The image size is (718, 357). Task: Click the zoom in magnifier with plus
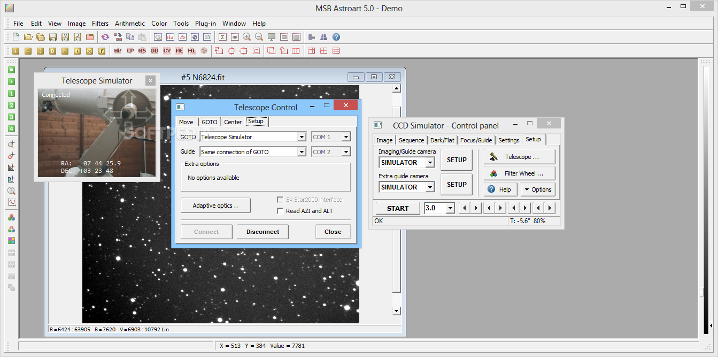click(246, 37)
